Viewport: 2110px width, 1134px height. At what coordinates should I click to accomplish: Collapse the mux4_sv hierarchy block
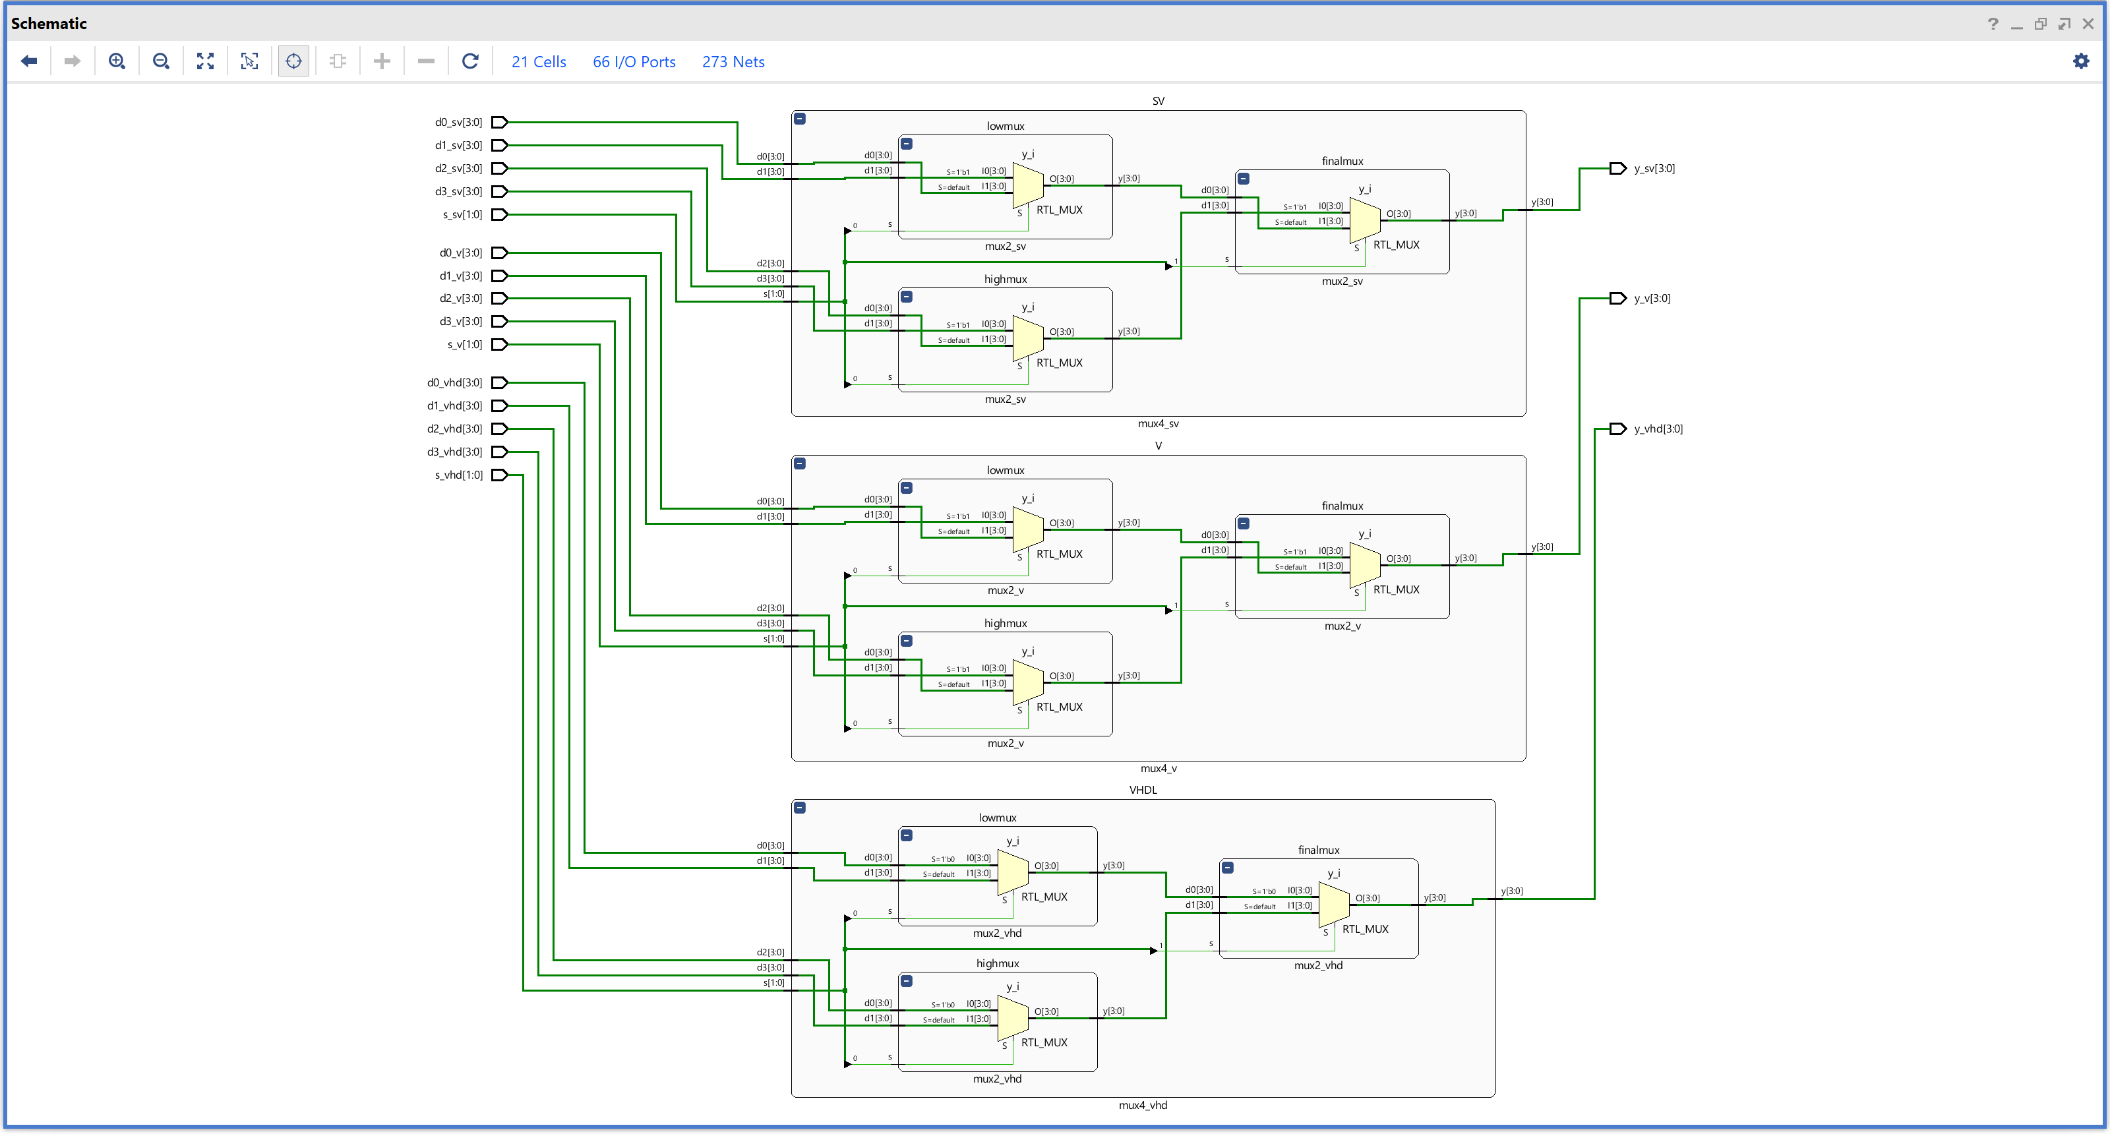[799, 119]
